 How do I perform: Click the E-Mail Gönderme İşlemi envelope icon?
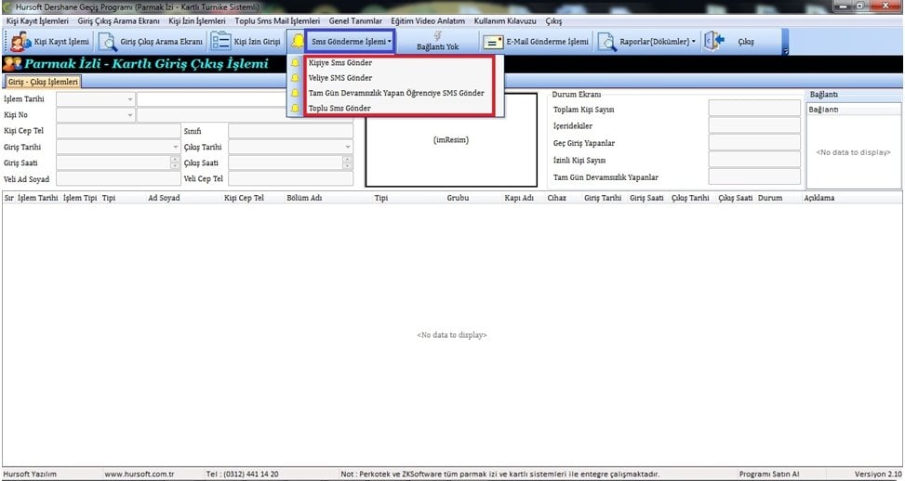click(493, 42)
